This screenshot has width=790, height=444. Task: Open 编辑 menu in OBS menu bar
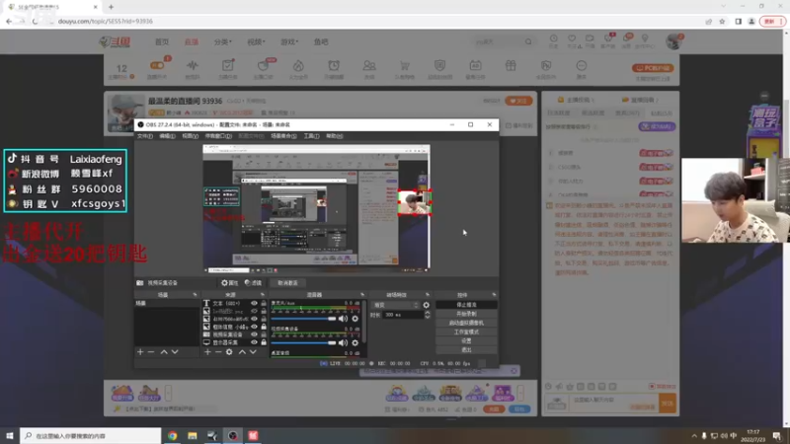point(167,136)
